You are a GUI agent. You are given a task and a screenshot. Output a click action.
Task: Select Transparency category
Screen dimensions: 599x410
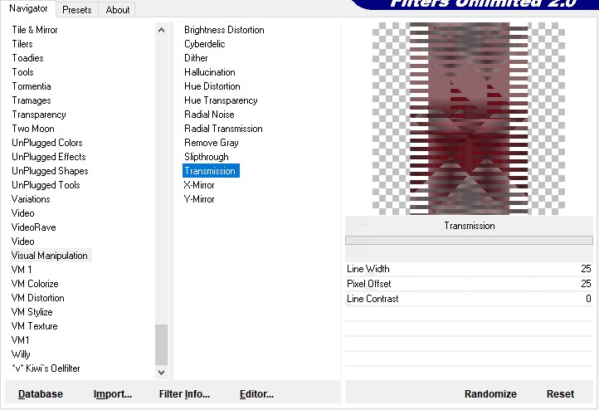[39, 115]
